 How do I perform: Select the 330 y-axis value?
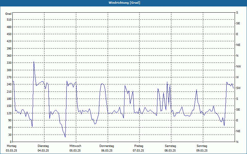9,63
